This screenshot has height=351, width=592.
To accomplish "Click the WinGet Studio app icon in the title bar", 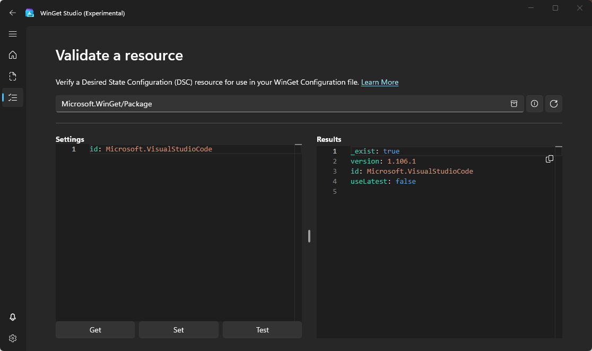I will pos(30,13).
